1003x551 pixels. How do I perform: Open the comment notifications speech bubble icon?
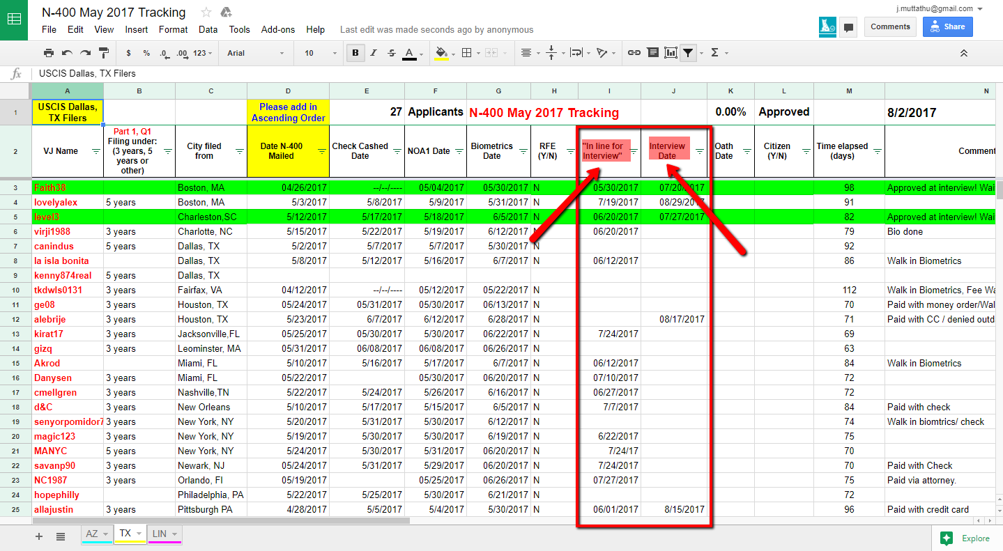pyautogui.click(x=848, y=27)
